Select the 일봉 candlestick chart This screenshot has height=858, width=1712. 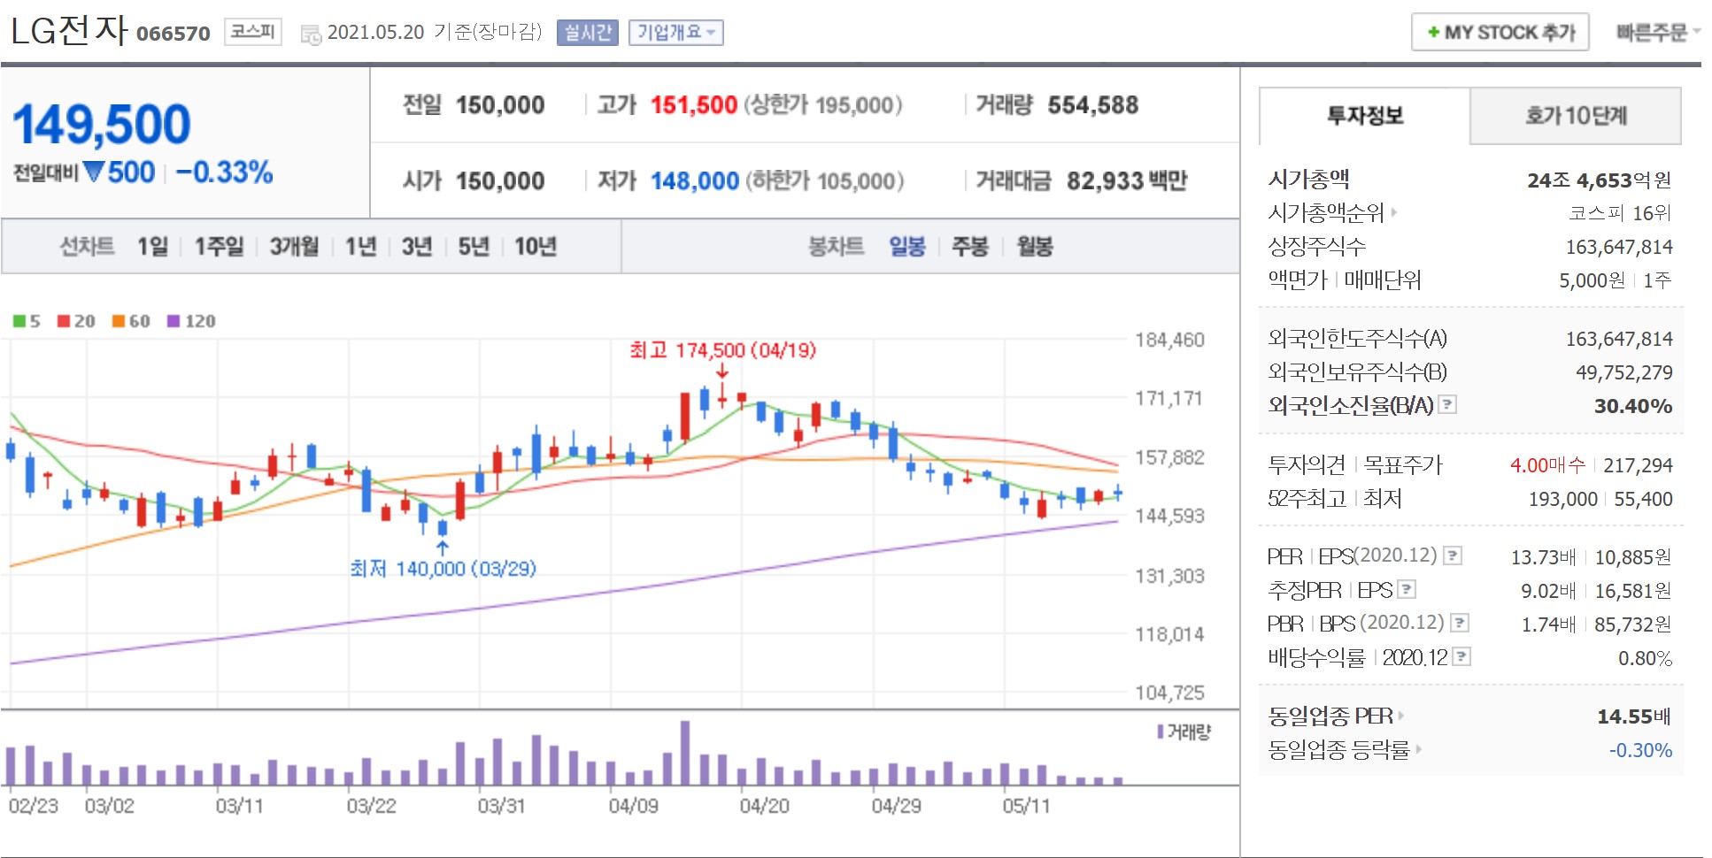(x=907, y=246)
